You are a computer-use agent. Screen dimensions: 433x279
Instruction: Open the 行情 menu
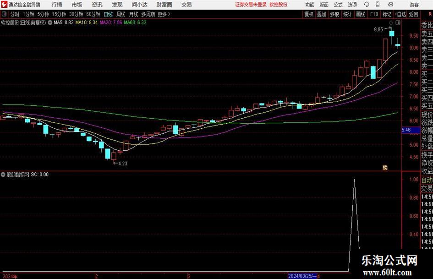coord(57,5)
